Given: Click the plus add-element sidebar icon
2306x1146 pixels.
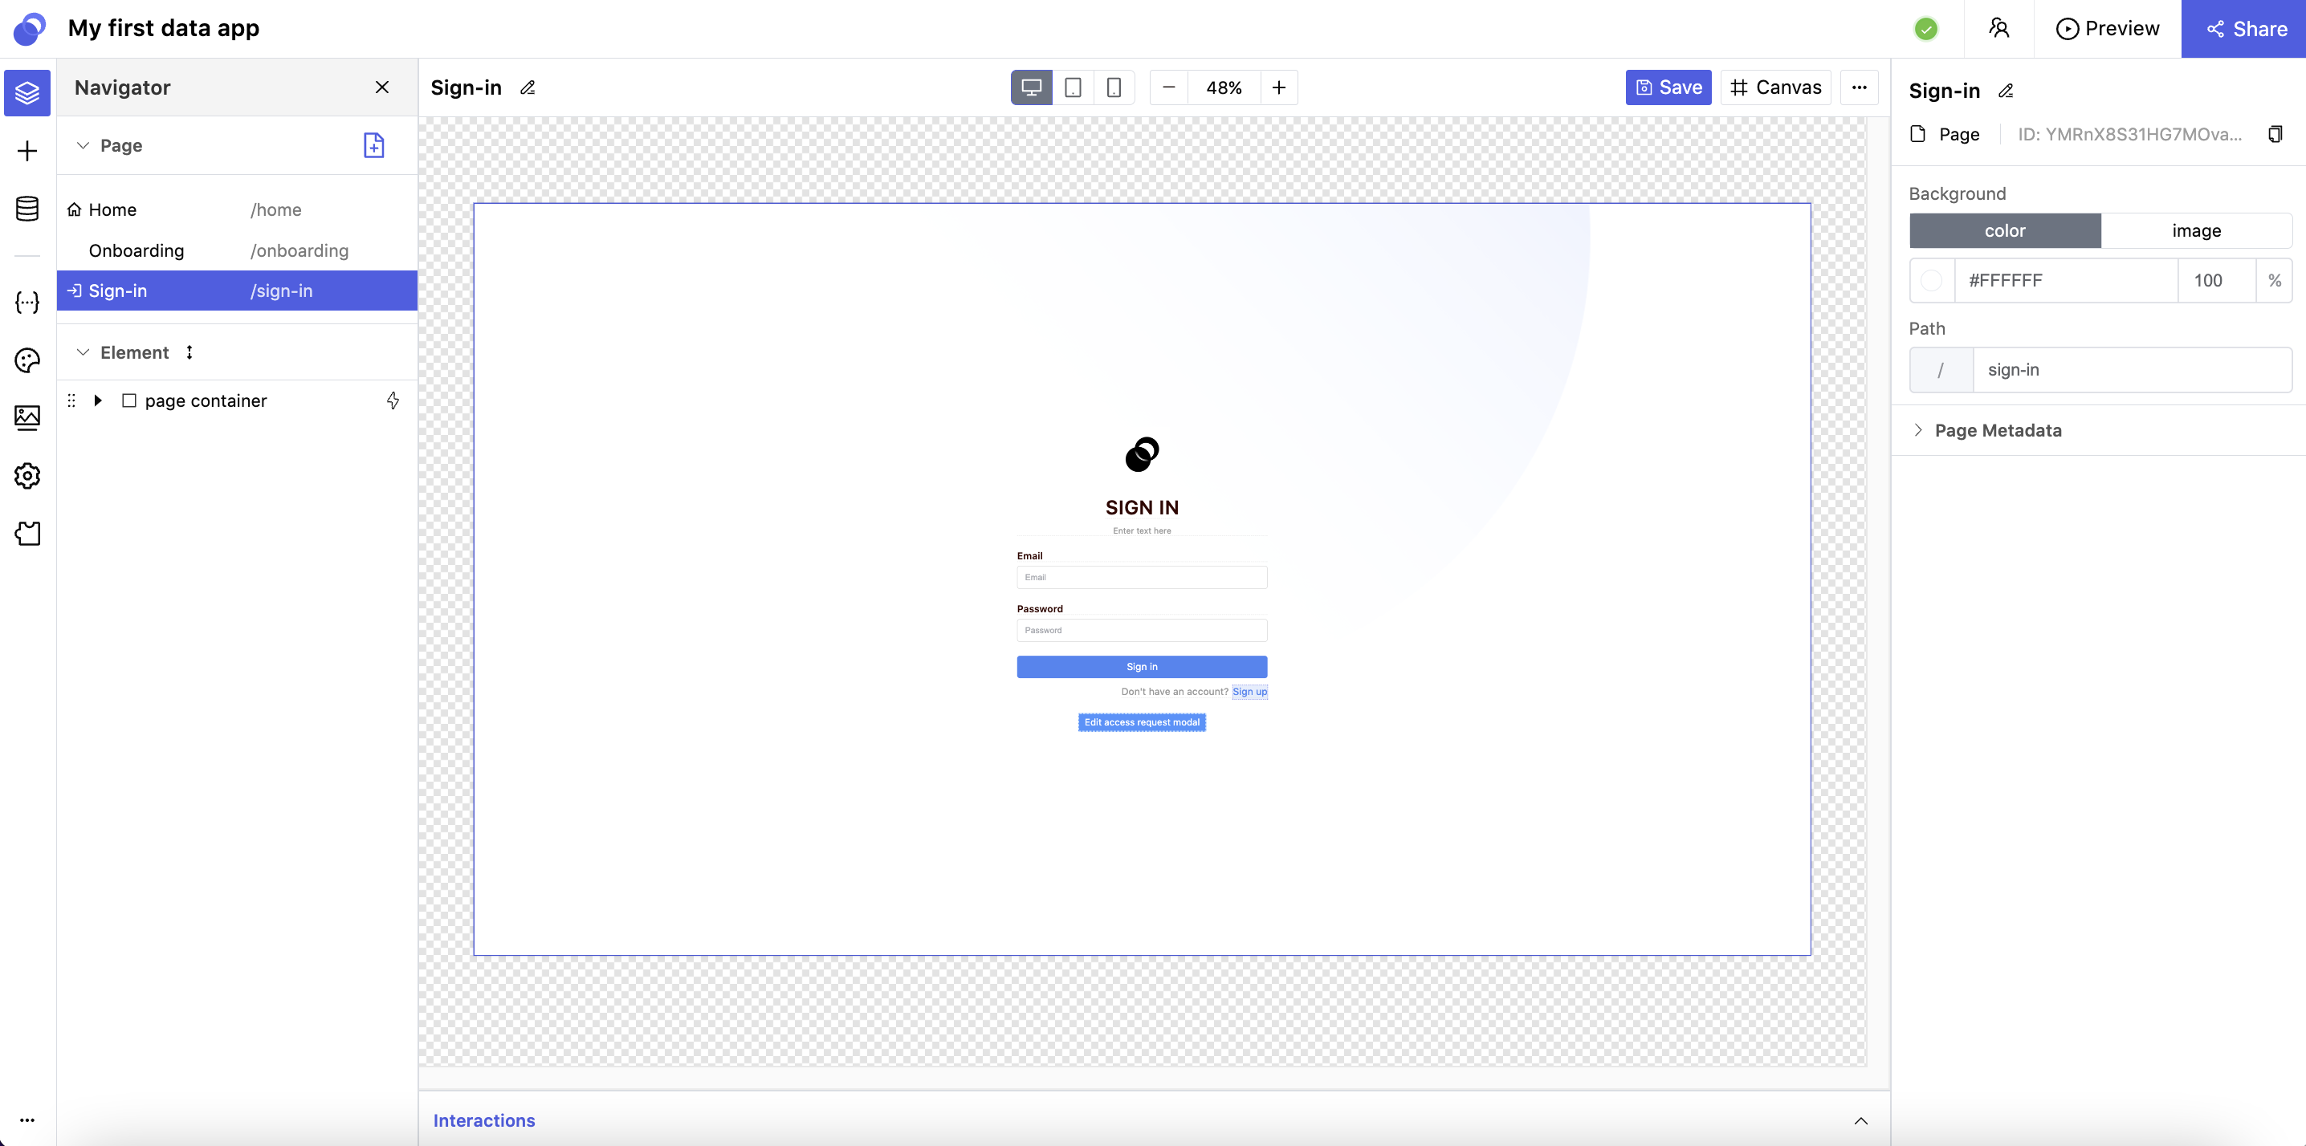Looking at the screenshot, I should tap(26, 150).
